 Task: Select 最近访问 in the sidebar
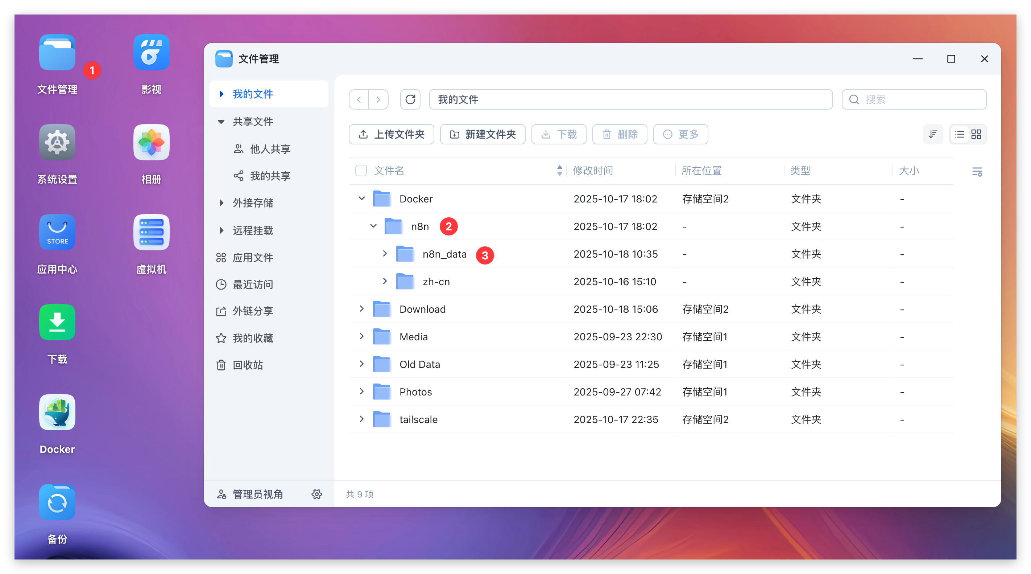253,284
